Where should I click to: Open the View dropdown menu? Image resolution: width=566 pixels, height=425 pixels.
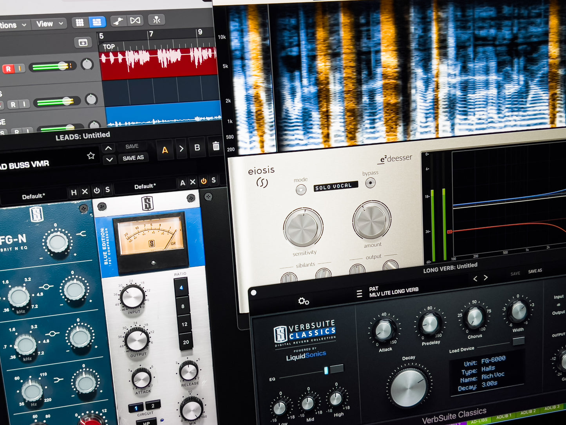(49, 24)
